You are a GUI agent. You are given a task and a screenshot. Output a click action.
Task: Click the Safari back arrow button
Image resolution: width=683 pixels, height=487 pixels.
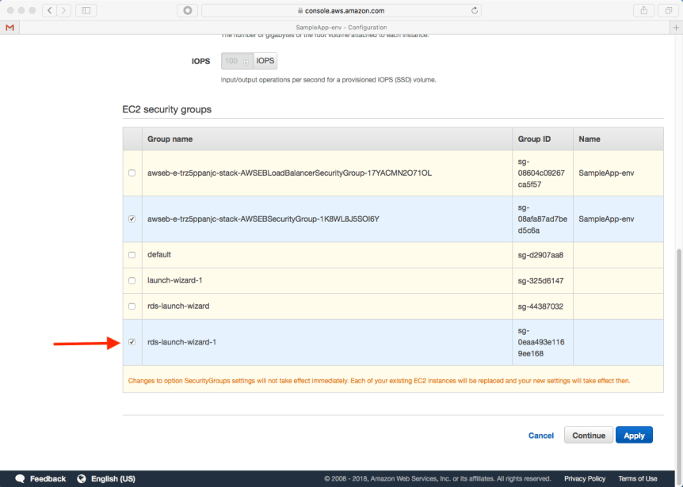coord(48,10)
